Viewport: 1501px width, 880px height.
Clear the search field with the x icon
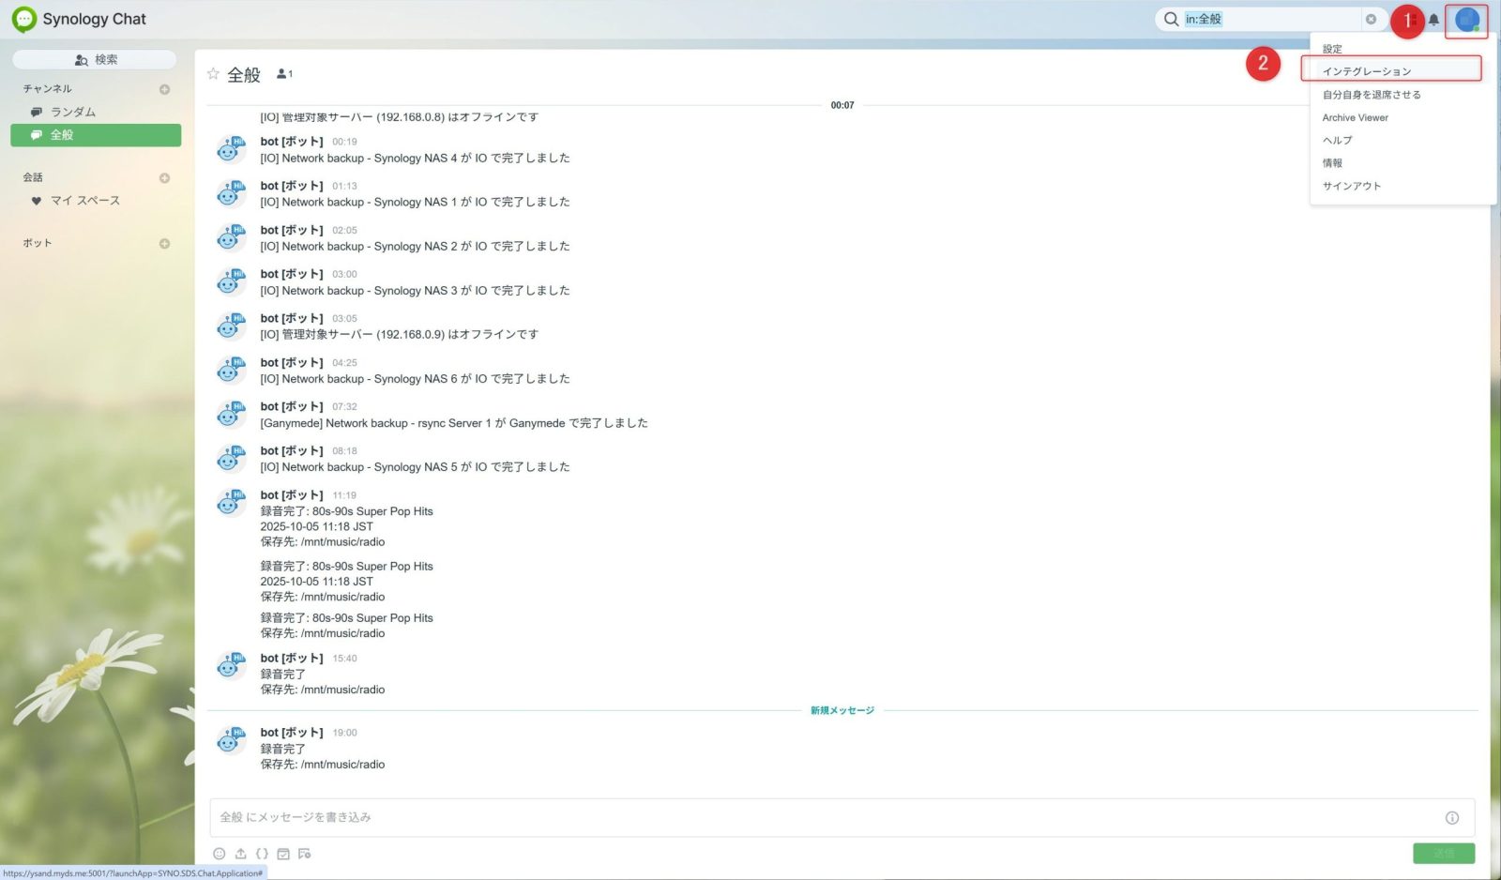pyautogui.click(x=1371, y=20)
